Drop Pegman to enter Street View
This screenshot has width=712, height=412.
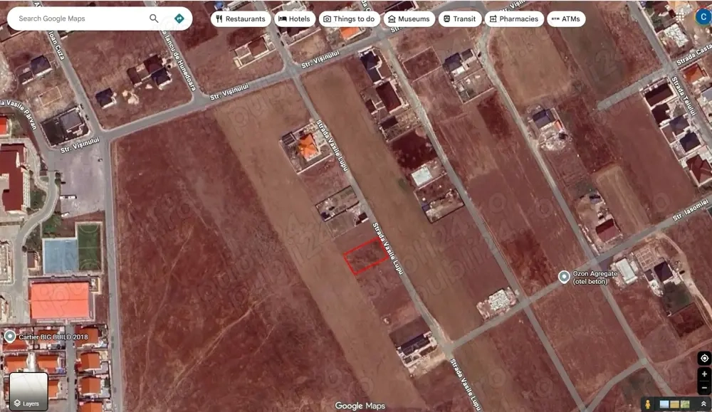[648, 404]
